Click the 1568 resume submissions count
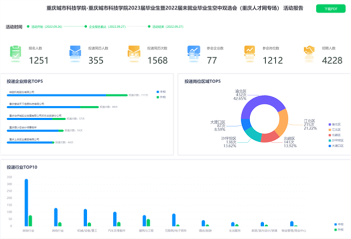The image size is (351, 239). (157, 61)
